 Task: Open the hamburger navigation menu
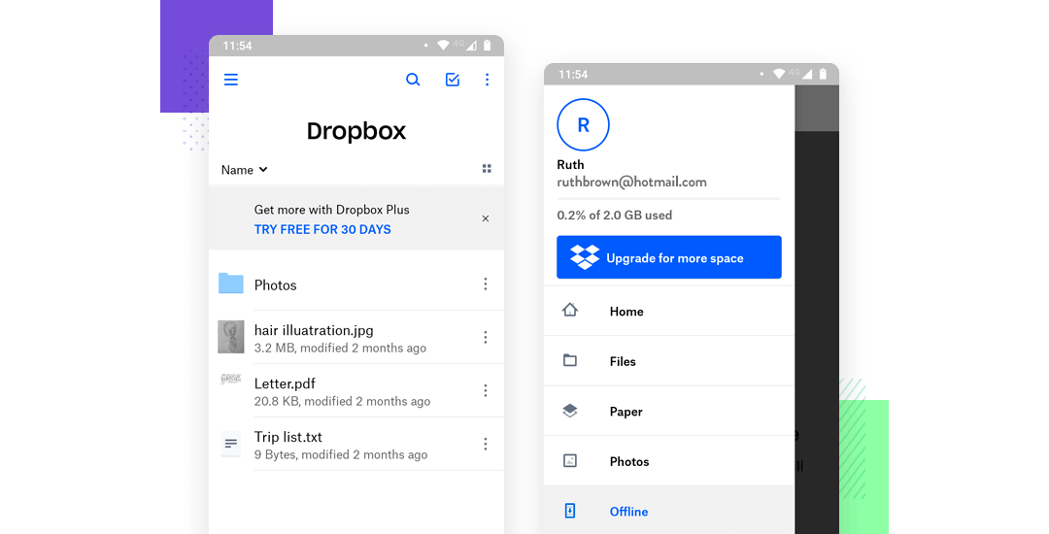[x=231, y=80]
